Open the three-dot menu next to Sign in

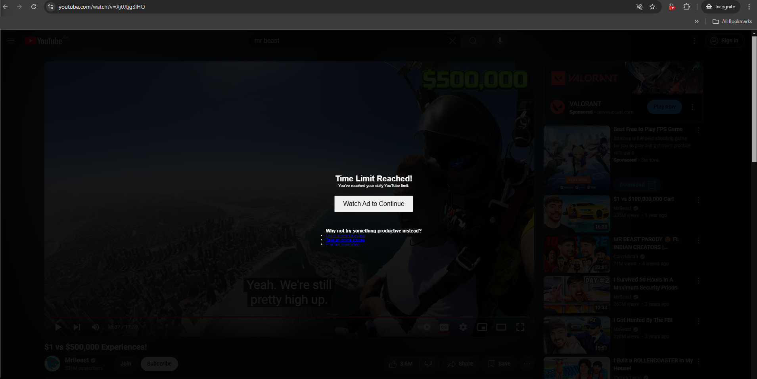694,40
